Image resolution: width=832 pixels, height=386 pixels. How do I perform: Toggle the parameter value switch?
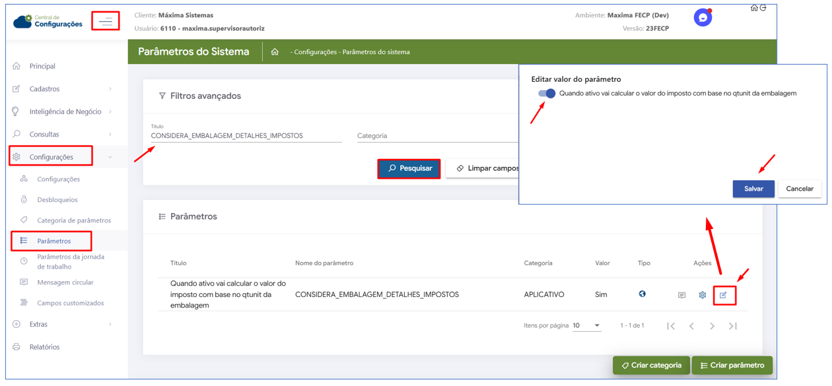[x=547, y=94]
